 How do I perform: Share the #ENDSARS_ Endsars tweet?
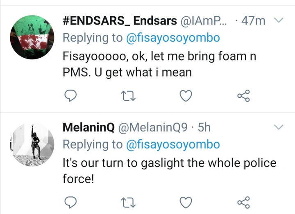tap(244, 96)
